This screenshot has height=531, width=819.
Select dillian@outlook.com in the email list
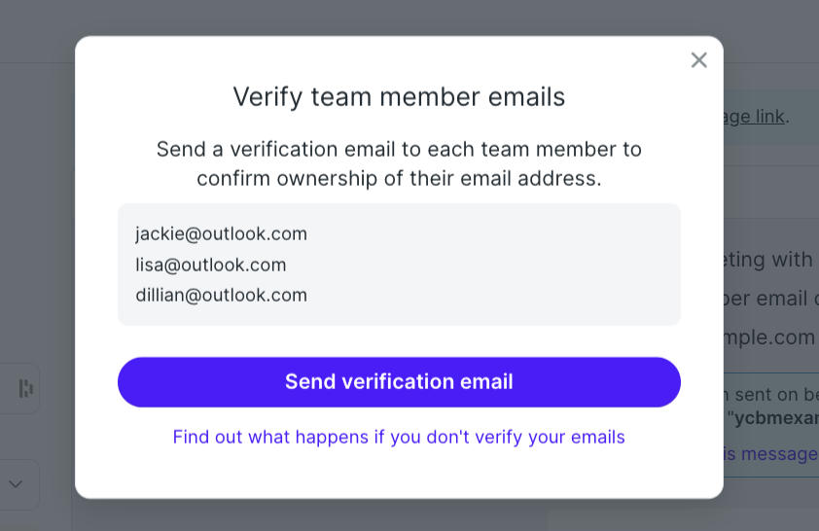221,295
